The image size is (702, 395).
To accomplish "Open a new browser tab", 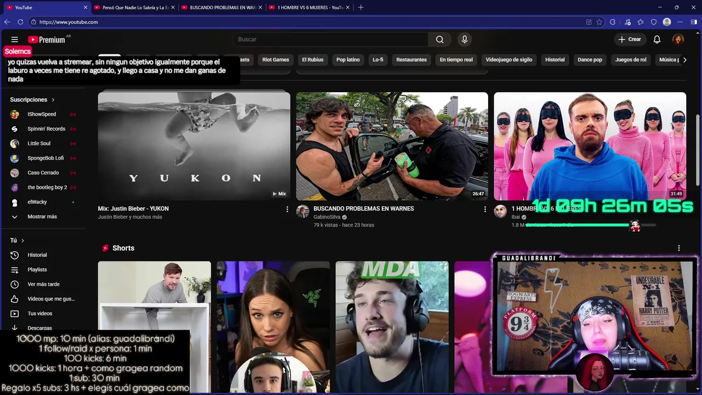I will [360, 8].
